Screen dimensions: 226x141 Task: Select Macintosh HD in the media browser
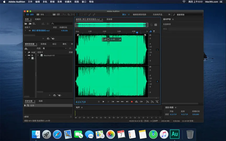(x=49, y=55)
